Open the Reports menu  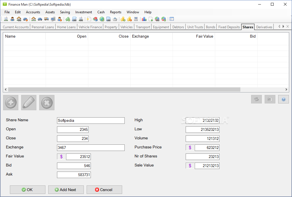click(116, 12)
